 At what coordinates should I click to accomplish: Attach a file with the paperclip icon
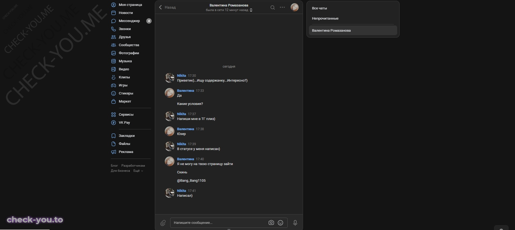(x=163, y=223)
